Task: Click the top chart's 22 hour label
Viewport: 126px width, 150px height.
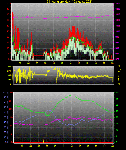Action: (104, 63)
